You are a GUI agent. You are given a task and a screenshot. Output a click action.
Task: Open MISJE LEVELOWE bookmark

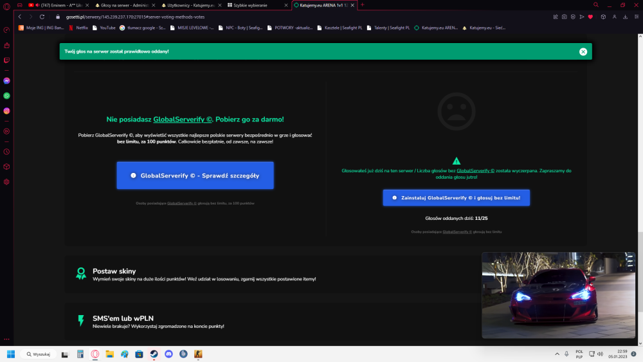pos(192,28)
